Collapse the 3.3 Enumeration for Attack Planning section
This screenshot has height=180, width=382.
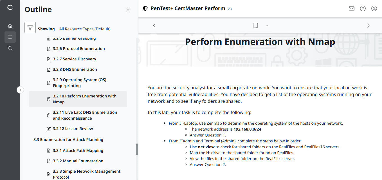click(x=68, y=140)
